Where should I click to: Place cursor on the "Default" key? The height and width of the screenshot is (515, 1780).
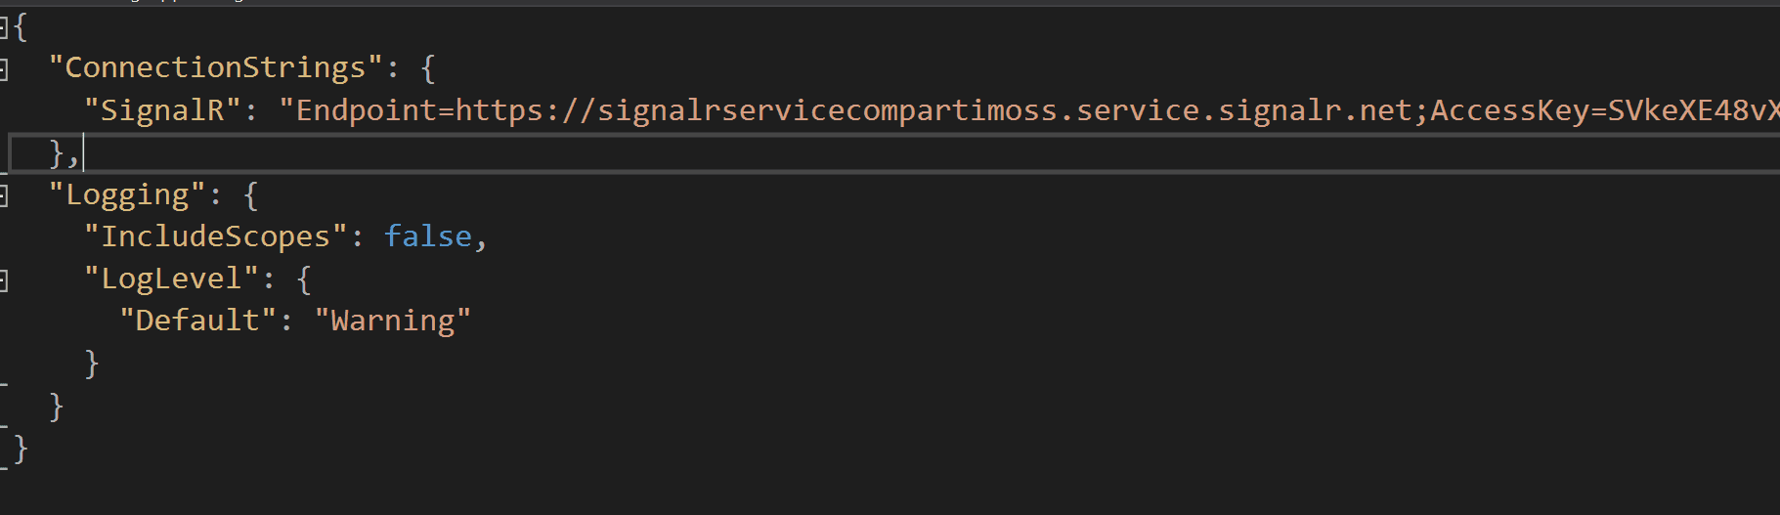click(x=197, y=321)
